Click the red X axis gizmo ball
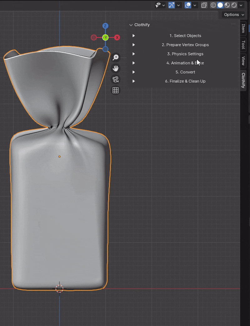The image size is (250, 326). 117,38
